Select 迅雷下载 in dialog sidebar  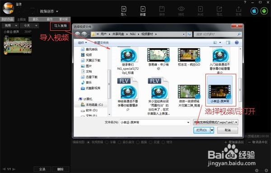point(89,77)
